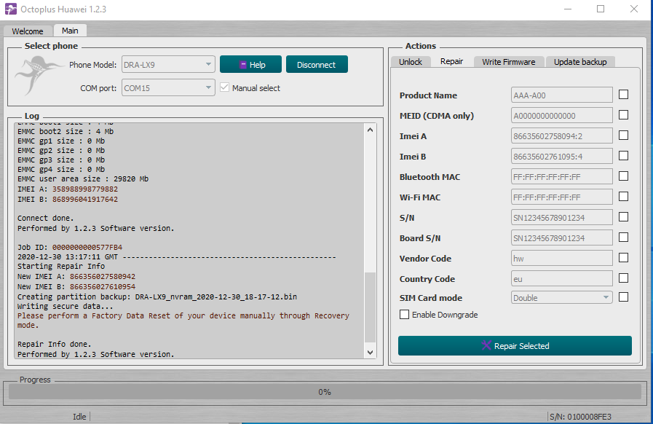Click the log scrollbar down arrow

[x=371, y=353]
